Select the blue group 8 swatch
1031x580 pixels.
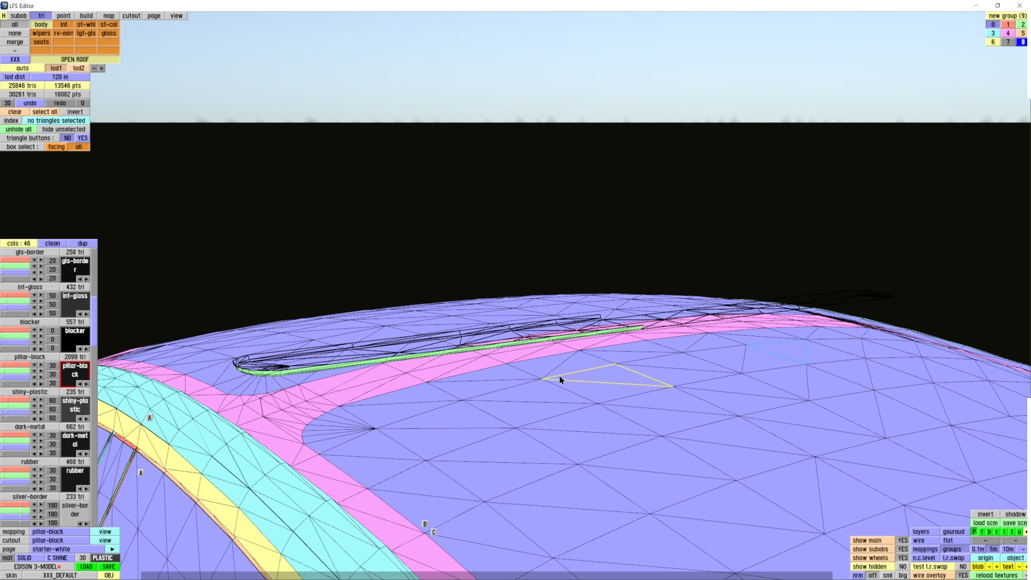(1022, 42)
